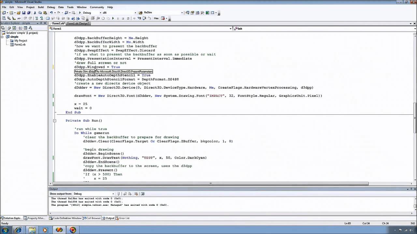Collapse the Private Sub Run outline region

point(54,121)
